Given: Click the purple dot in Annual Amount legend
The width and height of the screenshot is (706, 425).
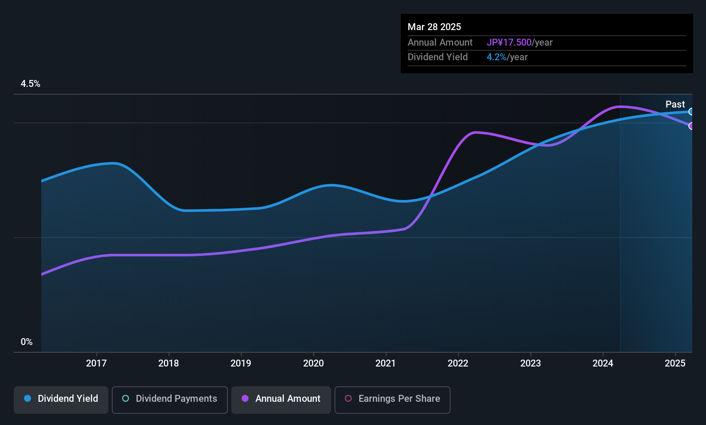Looking at the screenshot, I should (245, 398).
